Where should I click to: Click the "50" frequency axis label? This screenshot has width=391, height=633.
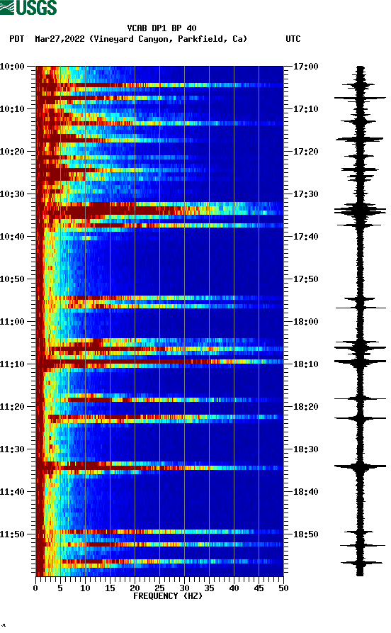click(283, 588)
